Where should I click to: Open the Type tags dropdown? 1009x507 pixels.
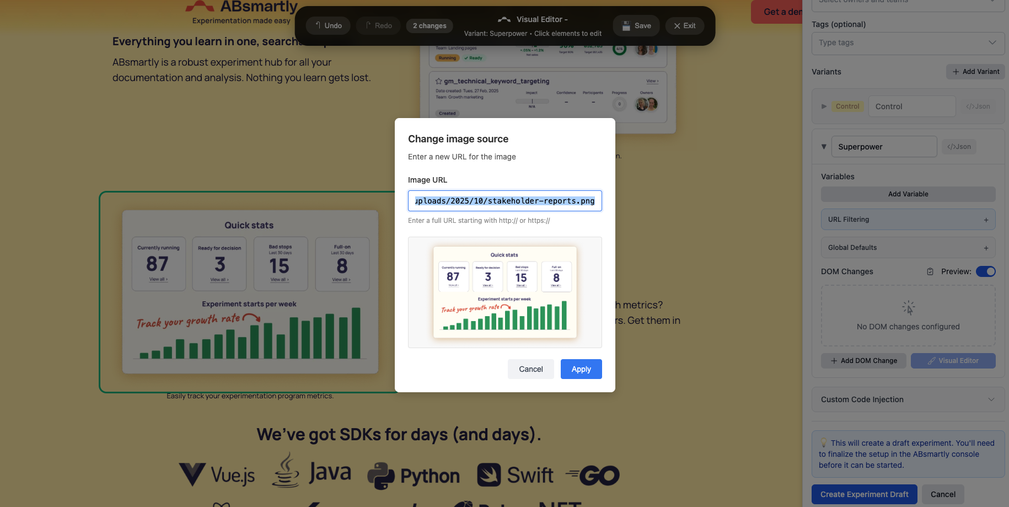pos(908,42)
